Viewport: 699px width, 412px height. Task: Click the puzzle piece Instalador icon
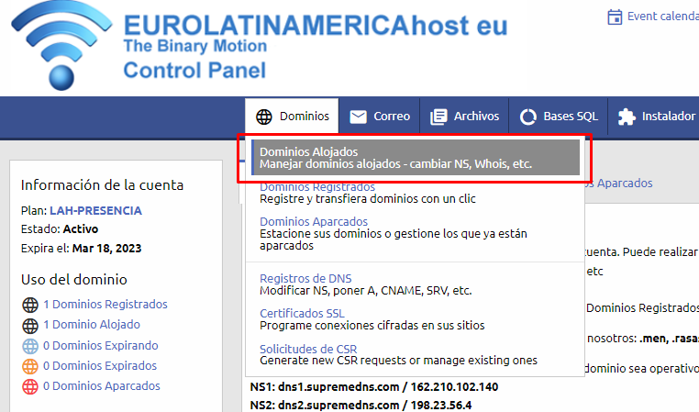pos(627,117)
